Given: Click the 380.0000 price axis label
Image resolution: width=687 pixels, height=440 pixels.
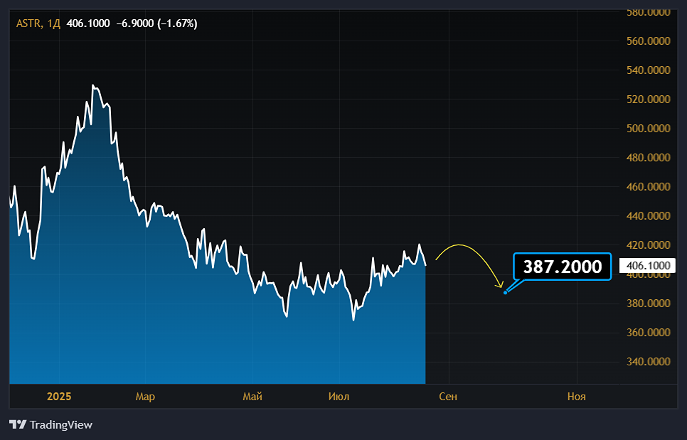Looking at the screenshot, I should point(648,304).
